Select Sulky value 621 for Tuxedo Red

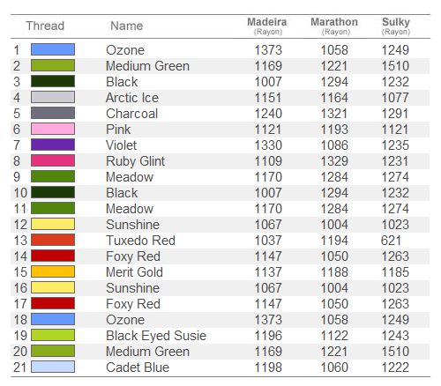[x=391, y=241]
